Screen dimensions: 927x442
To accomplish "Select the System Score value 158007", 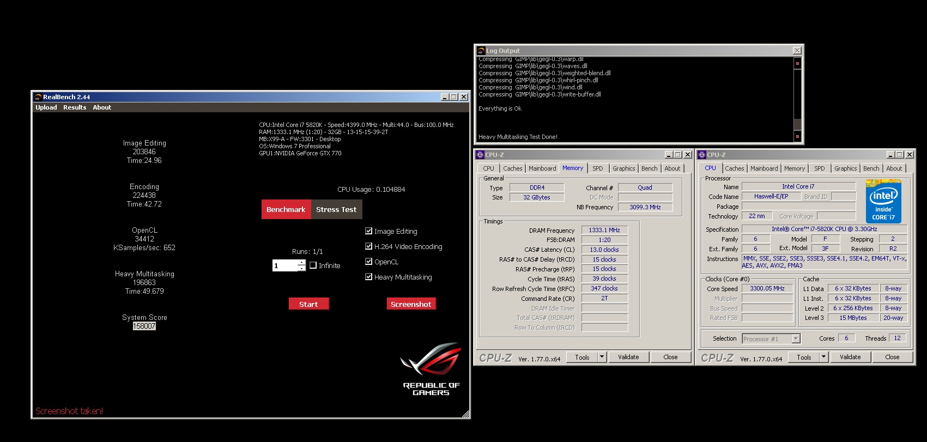I will pyautogui.click(x=144, y=326).
